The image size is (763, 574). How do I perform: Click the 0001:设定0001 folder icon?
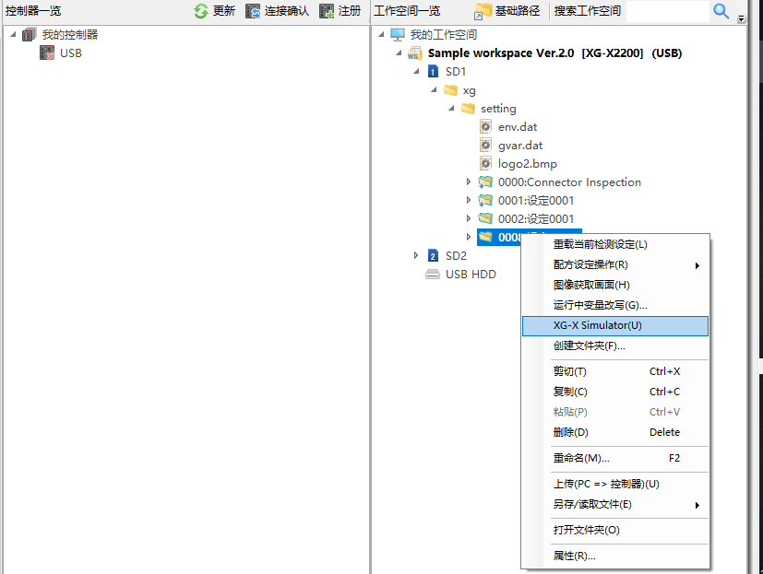click(x=485, y=200)
